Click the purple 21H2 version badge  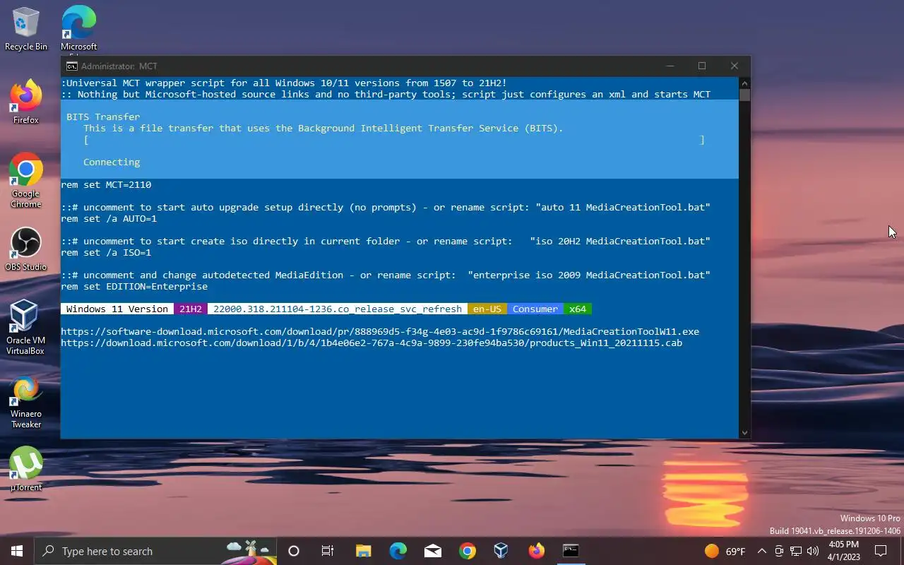click(191, 309)
